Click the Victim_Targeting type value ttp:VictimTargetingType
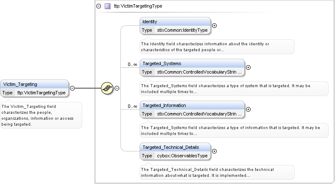The image size is (335, 184). (41, 93)
